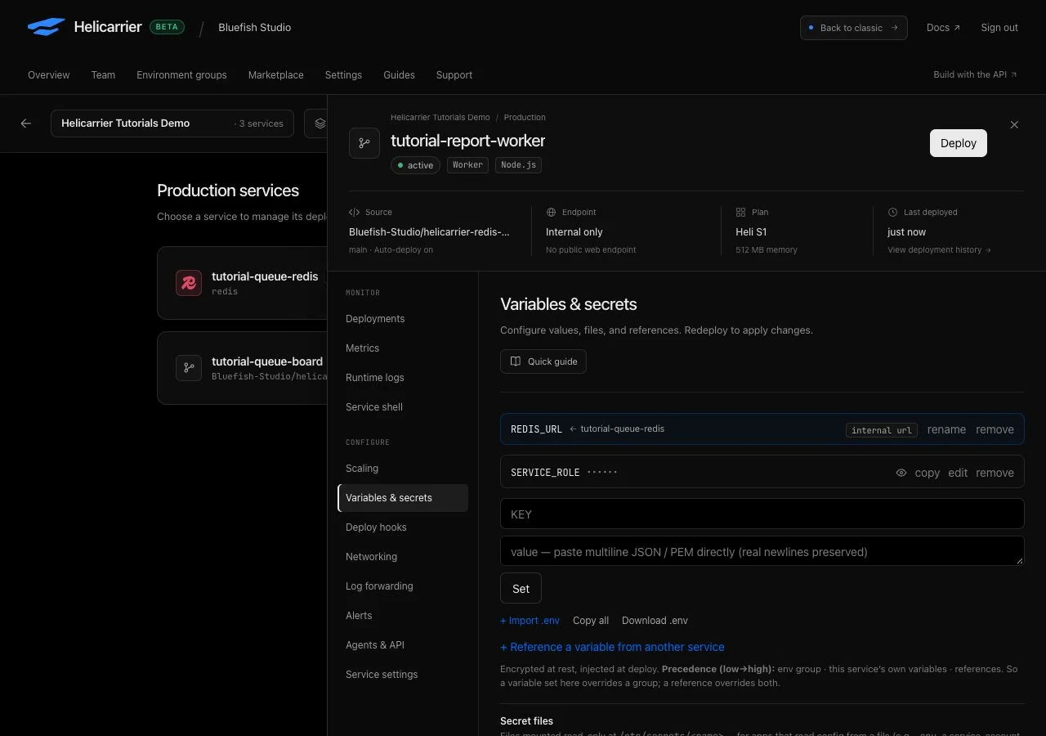Screen dimensions: 1046x736
Task: Remove the REDIS_URL reference
Action: [995, 429]
